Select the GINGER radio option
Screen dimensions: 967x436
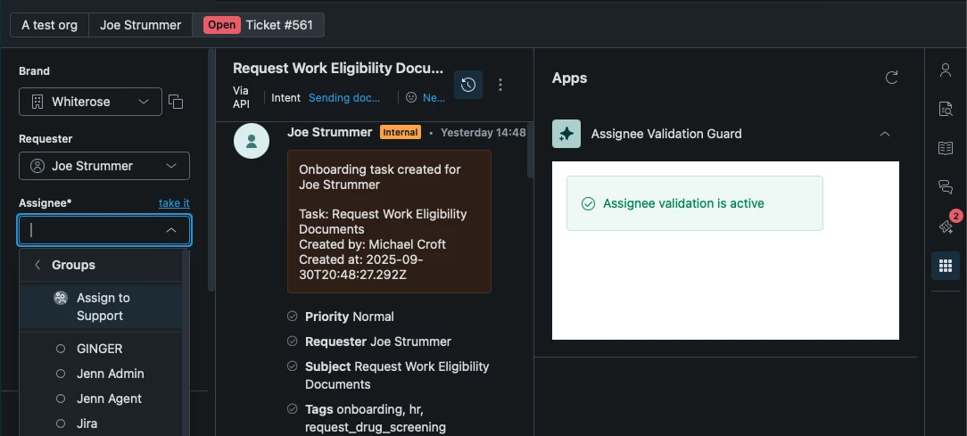click(x=61, y=349)
